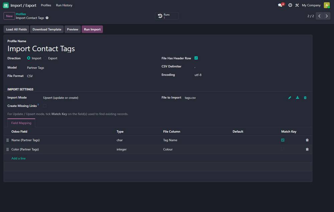Open the debug tools wrench icon
The height and width of the screenshot is (212, 334).
coord(297,5)
